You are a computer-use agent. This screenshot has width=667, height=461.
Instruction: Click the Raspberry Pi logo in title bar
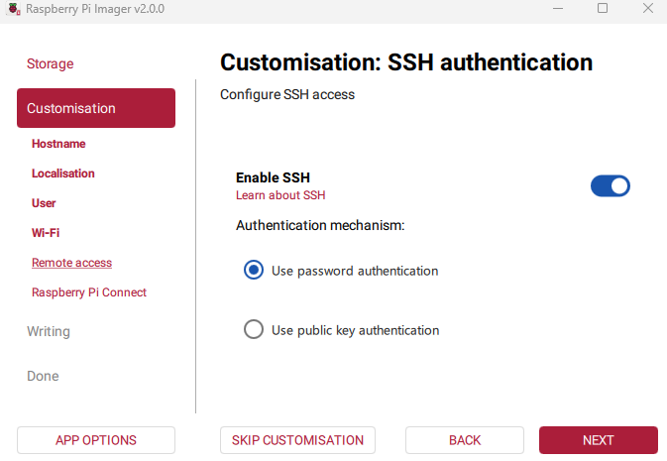12,8
